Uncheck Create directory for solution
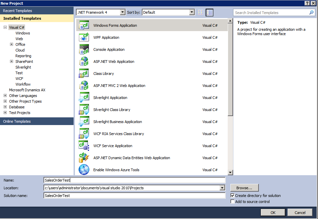Viewport: 318px width, 219px height. tap(233, 196)
